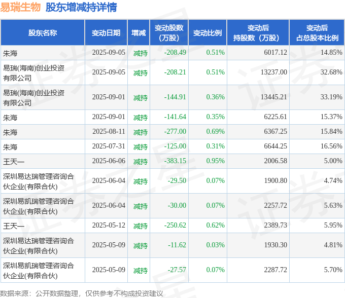Screen dimensions: 345x298
Task: Select 朱海 in the 2025-09-05 row
Action: [10, 53]
